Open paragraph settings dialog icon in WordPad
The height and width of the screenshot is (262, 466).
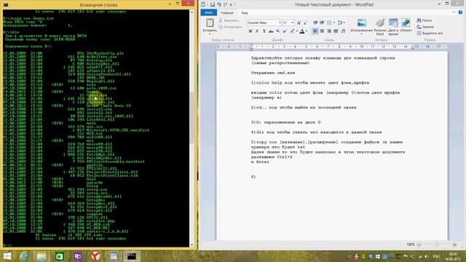tap(343, 31)
